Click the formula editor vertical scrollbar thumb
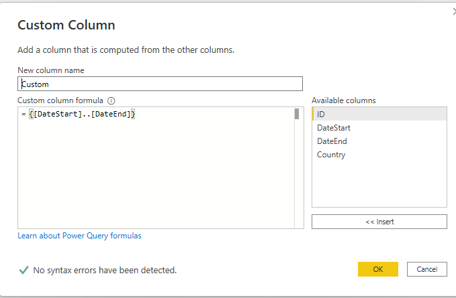 (297, 114)
